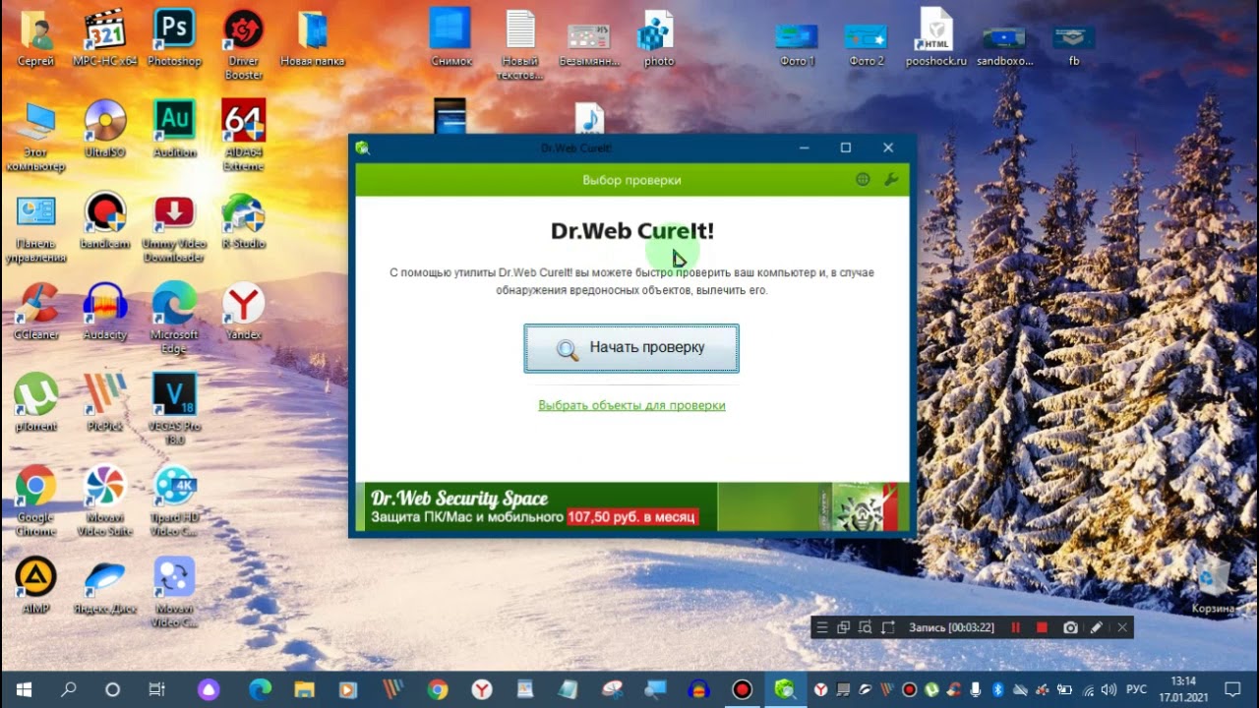This screenshot has width=1259, height=708.
Task: Open the Windows Start menu
Action: 23,690
